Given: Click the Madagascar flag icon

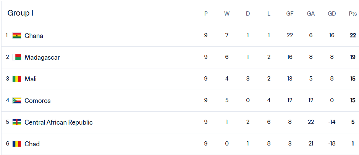Looking at the screenshot, I should coord(16,57).
